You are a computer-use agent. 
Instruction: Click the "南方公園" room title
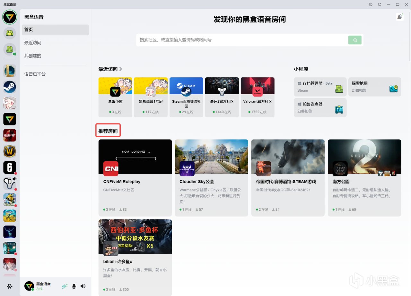pos(341,182)
